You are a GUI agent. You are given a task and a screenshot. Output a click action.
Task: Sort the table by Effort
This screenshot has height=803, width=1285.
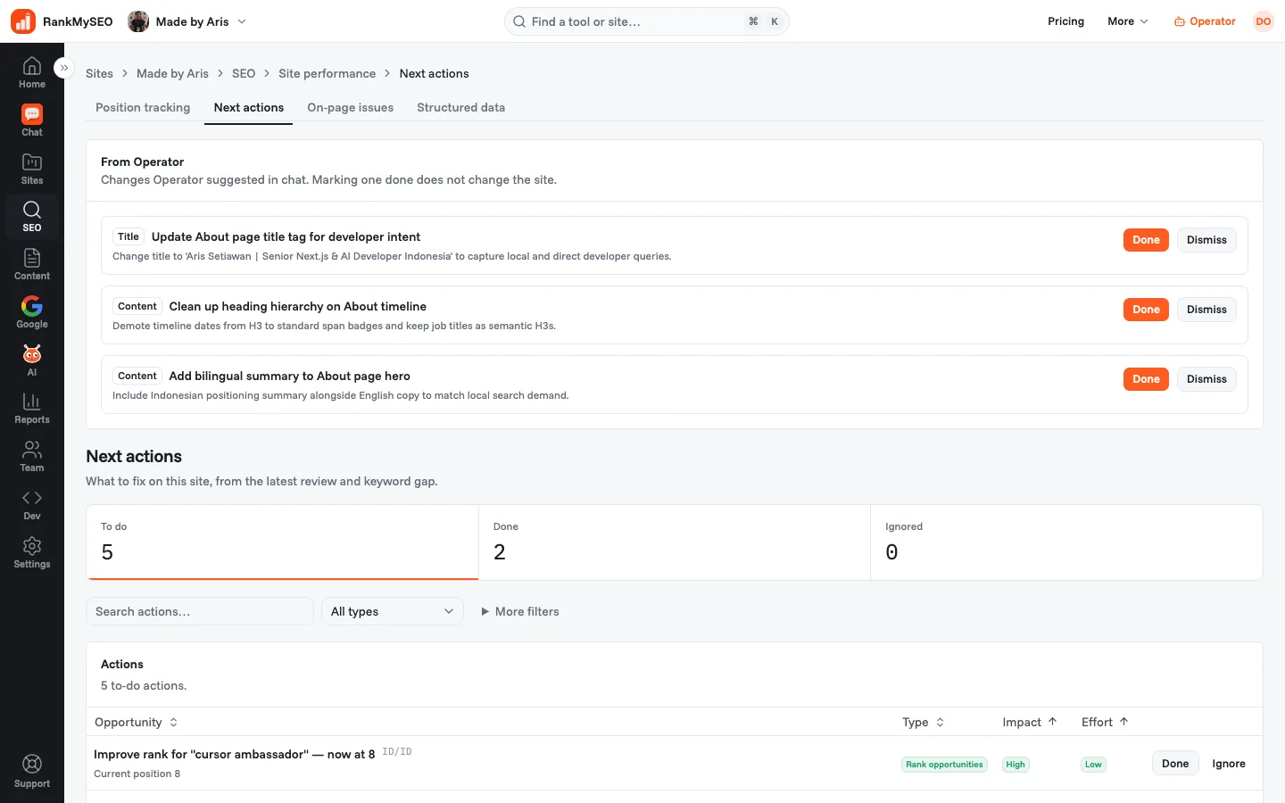tap(1105, 722)
